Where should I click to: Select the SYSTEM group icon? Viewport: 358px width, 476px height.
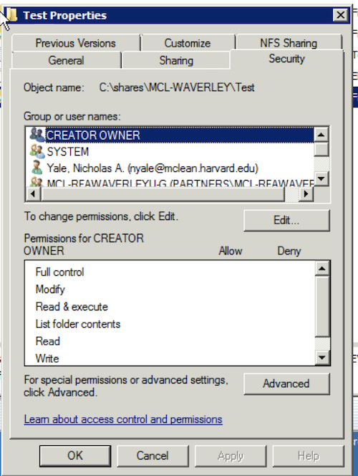point(37,151)
